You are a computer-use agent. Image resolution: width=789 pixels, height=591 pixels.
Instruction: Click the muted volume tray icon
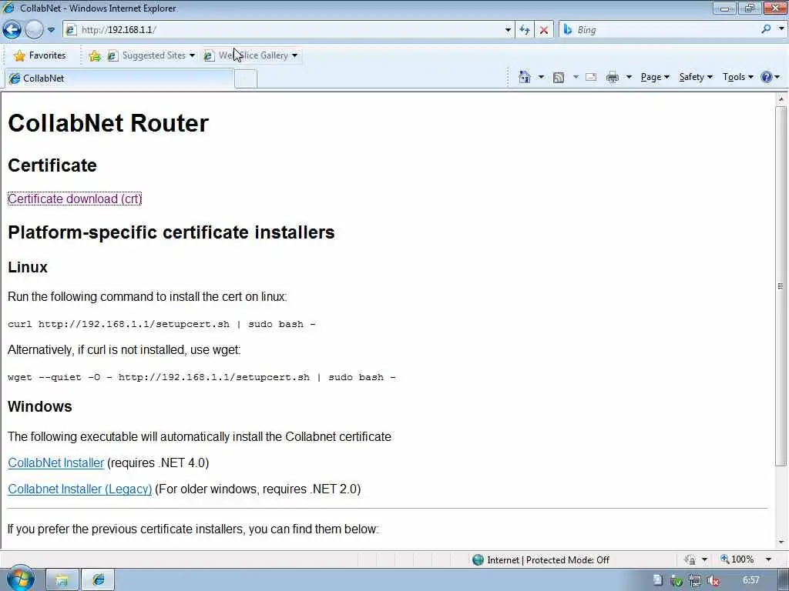point(713,580)
